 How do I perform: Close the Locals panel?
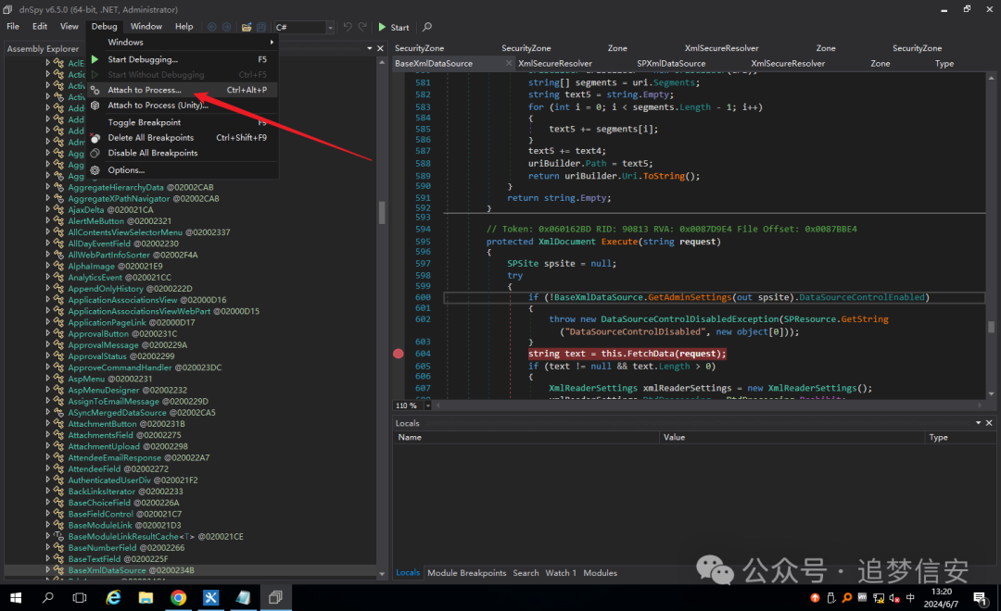click(x=989, y=423)
